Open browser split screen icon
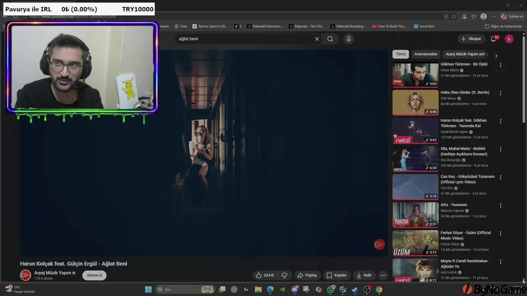This screenshot has height=296, width=527. point(446,16)
